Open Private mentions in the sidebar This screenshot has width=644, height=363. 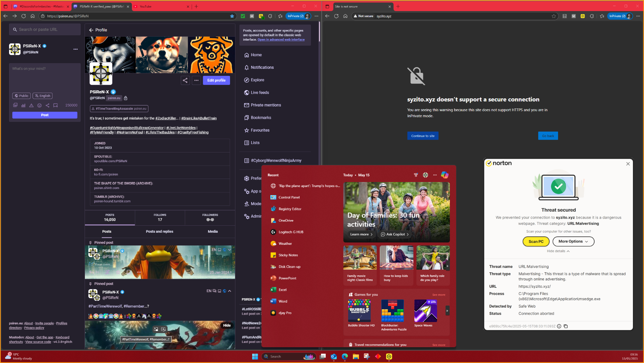pyautogui.click(x=263, y=105)
